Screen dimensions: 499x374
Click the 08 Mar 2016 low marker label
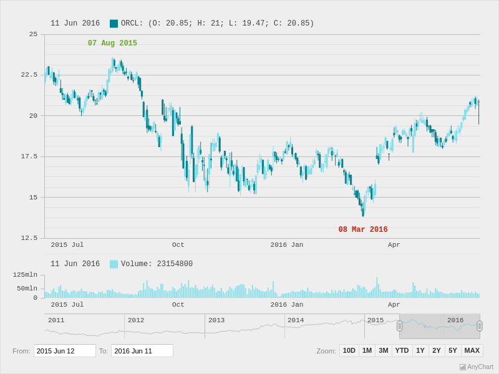363,229
